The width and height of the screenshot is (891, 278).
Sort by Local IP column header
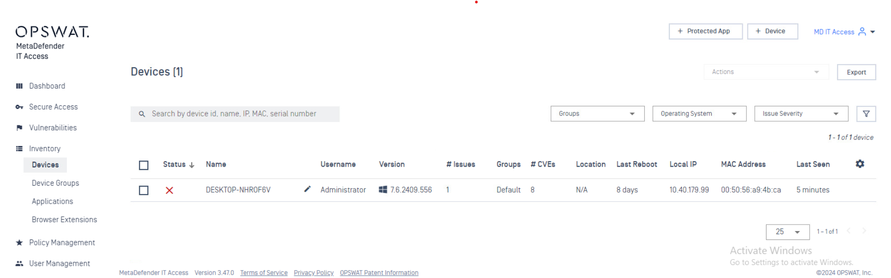click(683, 164)
